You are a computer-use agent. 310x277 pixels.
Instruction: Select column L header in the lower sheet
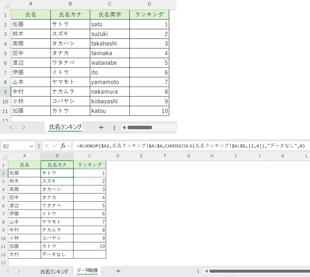pyautogui.click(x=306, y=156)
